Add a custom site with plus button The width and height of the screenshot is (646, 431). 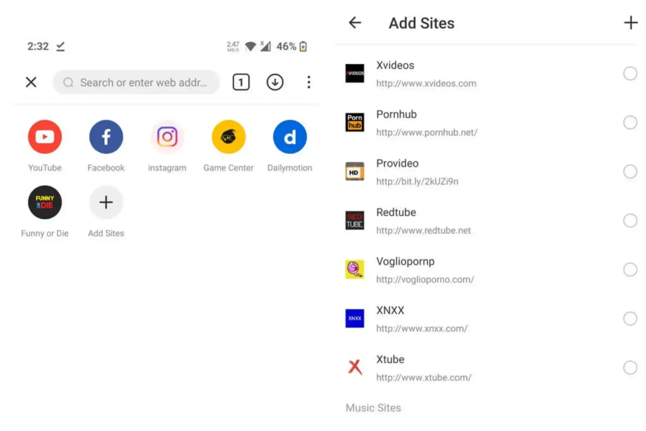(631, 23)
